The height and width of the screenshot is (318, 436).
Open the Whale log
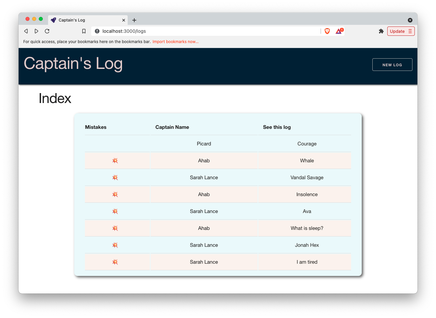click(x=307, y=161)
